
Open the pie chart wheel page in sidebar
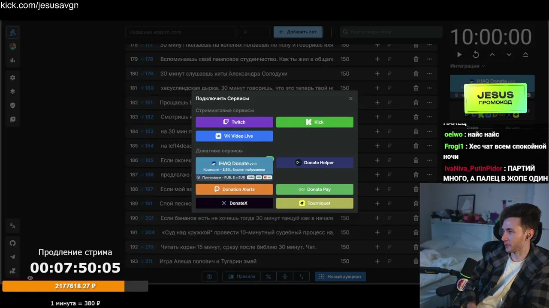point(12,46)
